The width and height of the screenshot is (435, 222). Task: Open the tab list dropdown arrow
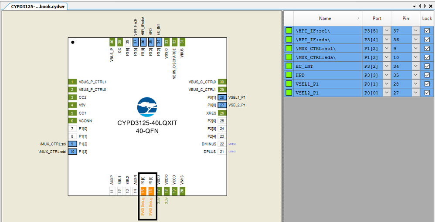414,6
